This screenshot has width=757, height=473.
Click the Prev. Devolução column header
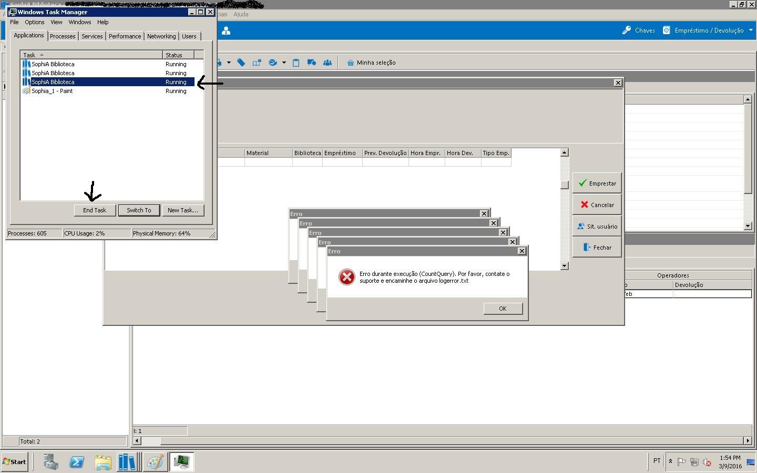pos(385,153)
